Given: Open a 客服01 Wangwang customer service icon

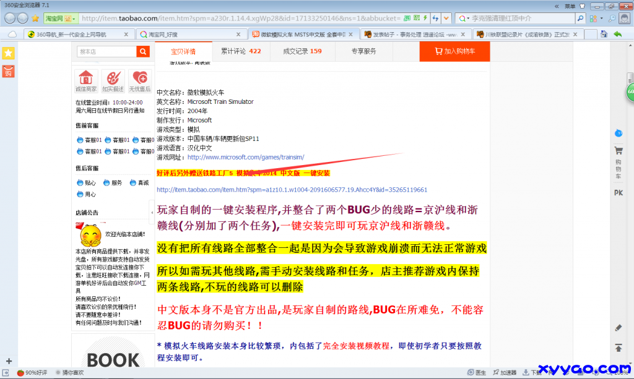Looking at the screenshot, I should tap(80, 139).
